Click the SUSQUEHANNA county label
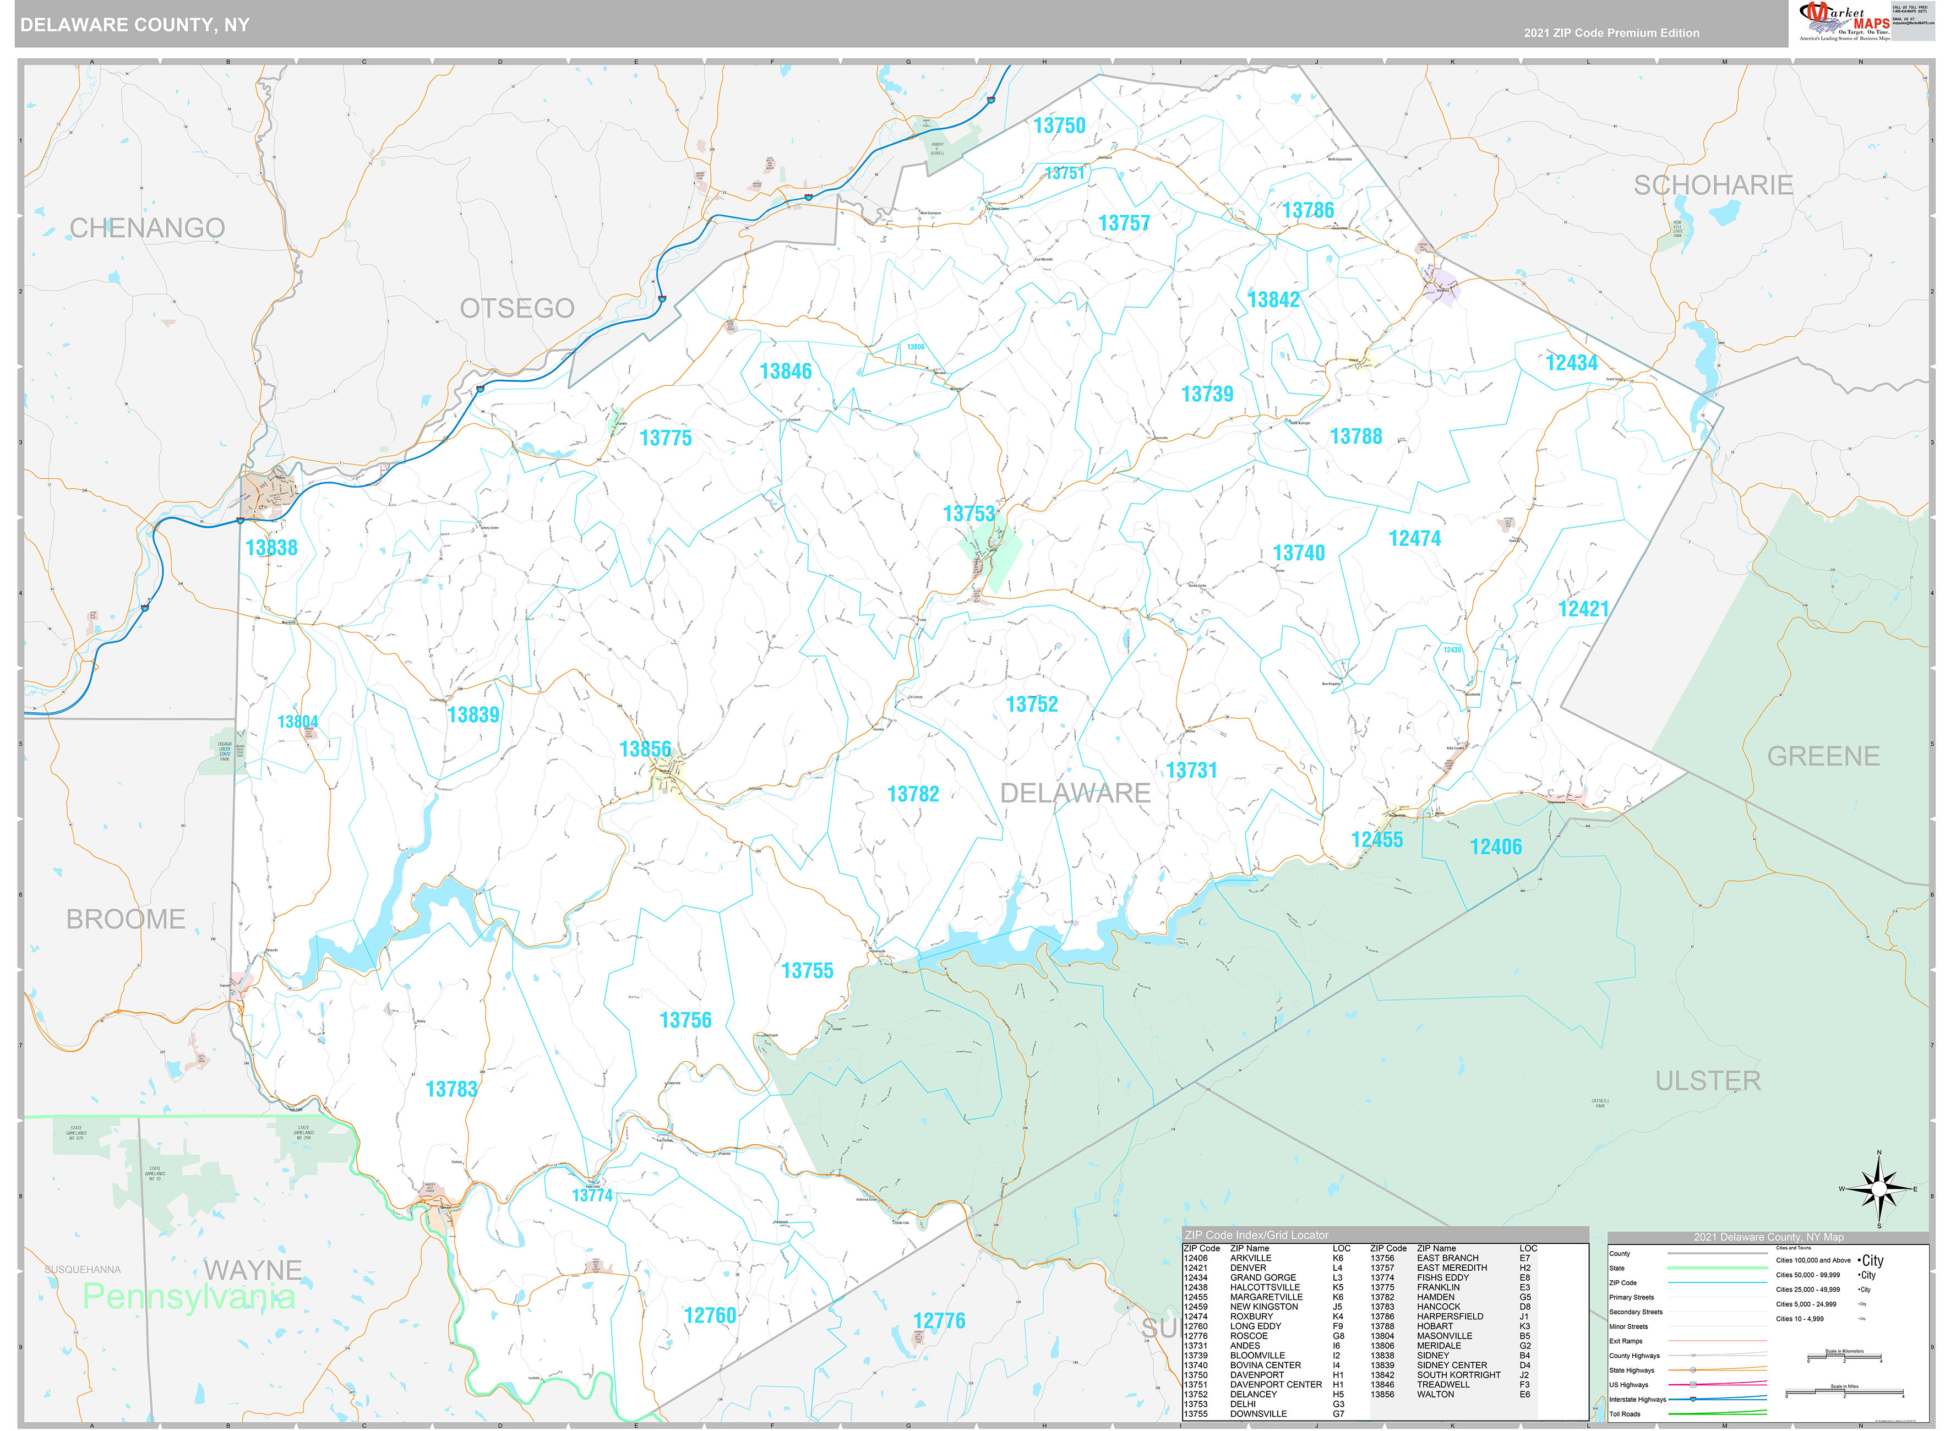1945x1431 pixels. (83, 1270)
